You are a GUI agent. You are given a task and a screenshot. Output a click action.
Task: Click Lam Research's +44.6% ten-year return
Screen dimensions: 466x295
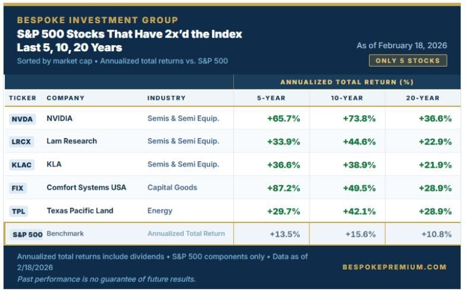[x=359, y=142]
